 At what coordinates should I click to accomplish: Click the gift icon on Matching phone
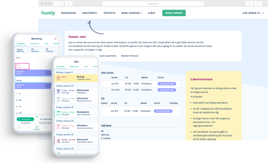tap(55, 39)
